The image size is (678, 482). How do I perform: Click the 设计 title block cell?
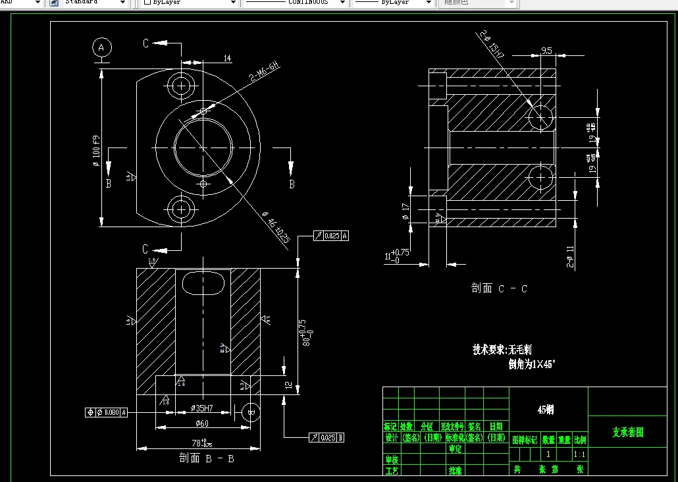point(391,438)
